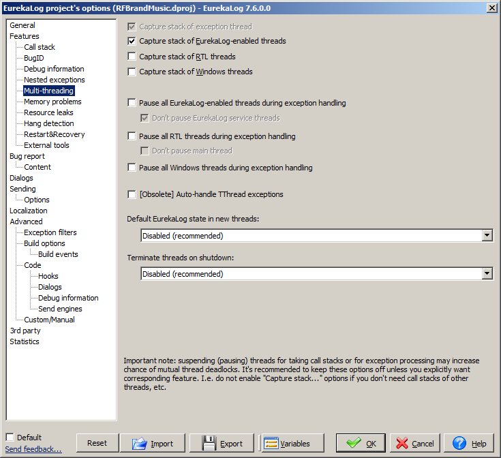Open the Call stack settings page

[40, 47]
